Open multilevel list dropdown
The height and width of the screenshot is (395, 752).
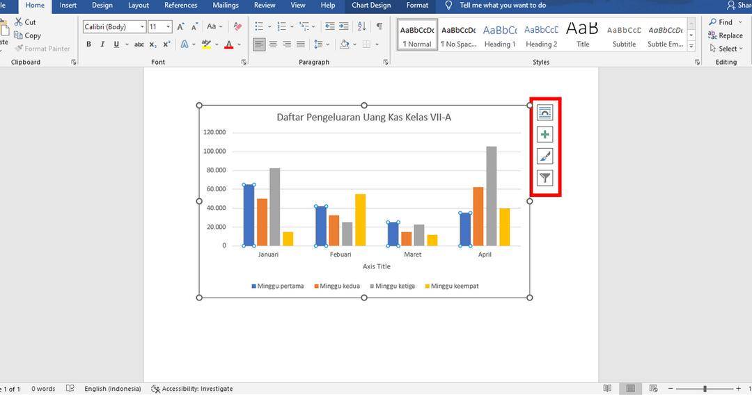tap(313, 26)
